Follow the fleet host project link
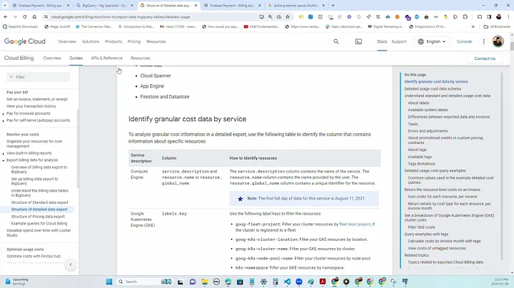 point(355,224)
